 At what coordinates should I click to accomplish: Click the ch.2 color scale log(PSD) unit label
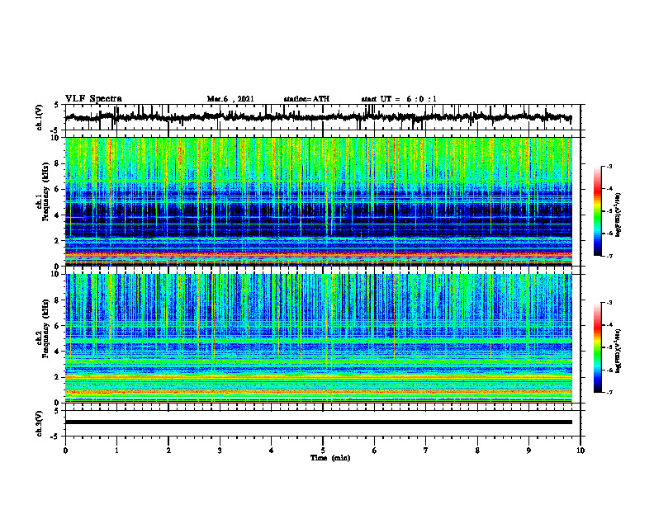click(x=618, y=351)
